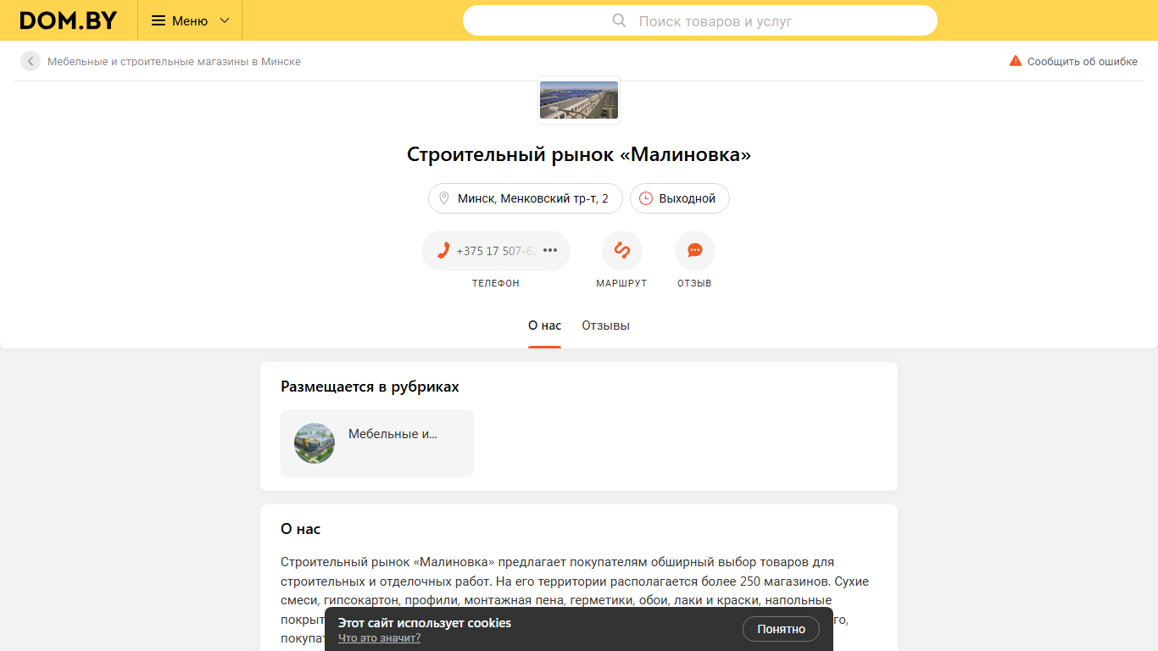Click the Строительный рынок «Малиновка» heading
The height and width of the screenshot is (651, 1158).
pos(579,154)
